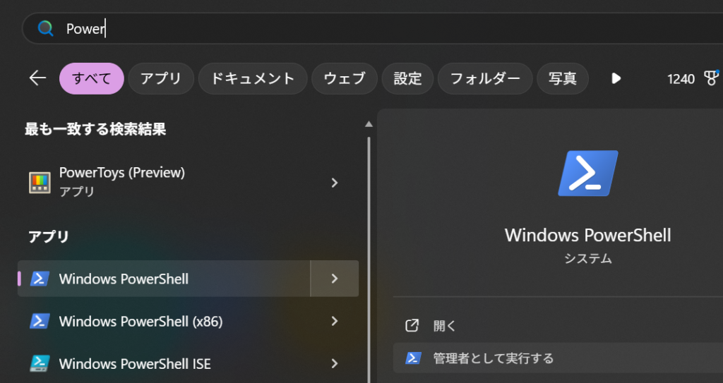Select the アプリ filter tab
Screen dimensions: 723x383
tap(161, 78)
